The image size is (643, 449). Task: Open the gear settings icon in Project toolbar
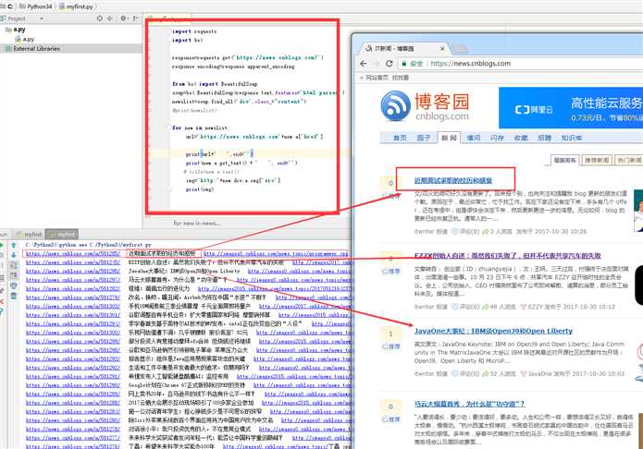(123, 18)
